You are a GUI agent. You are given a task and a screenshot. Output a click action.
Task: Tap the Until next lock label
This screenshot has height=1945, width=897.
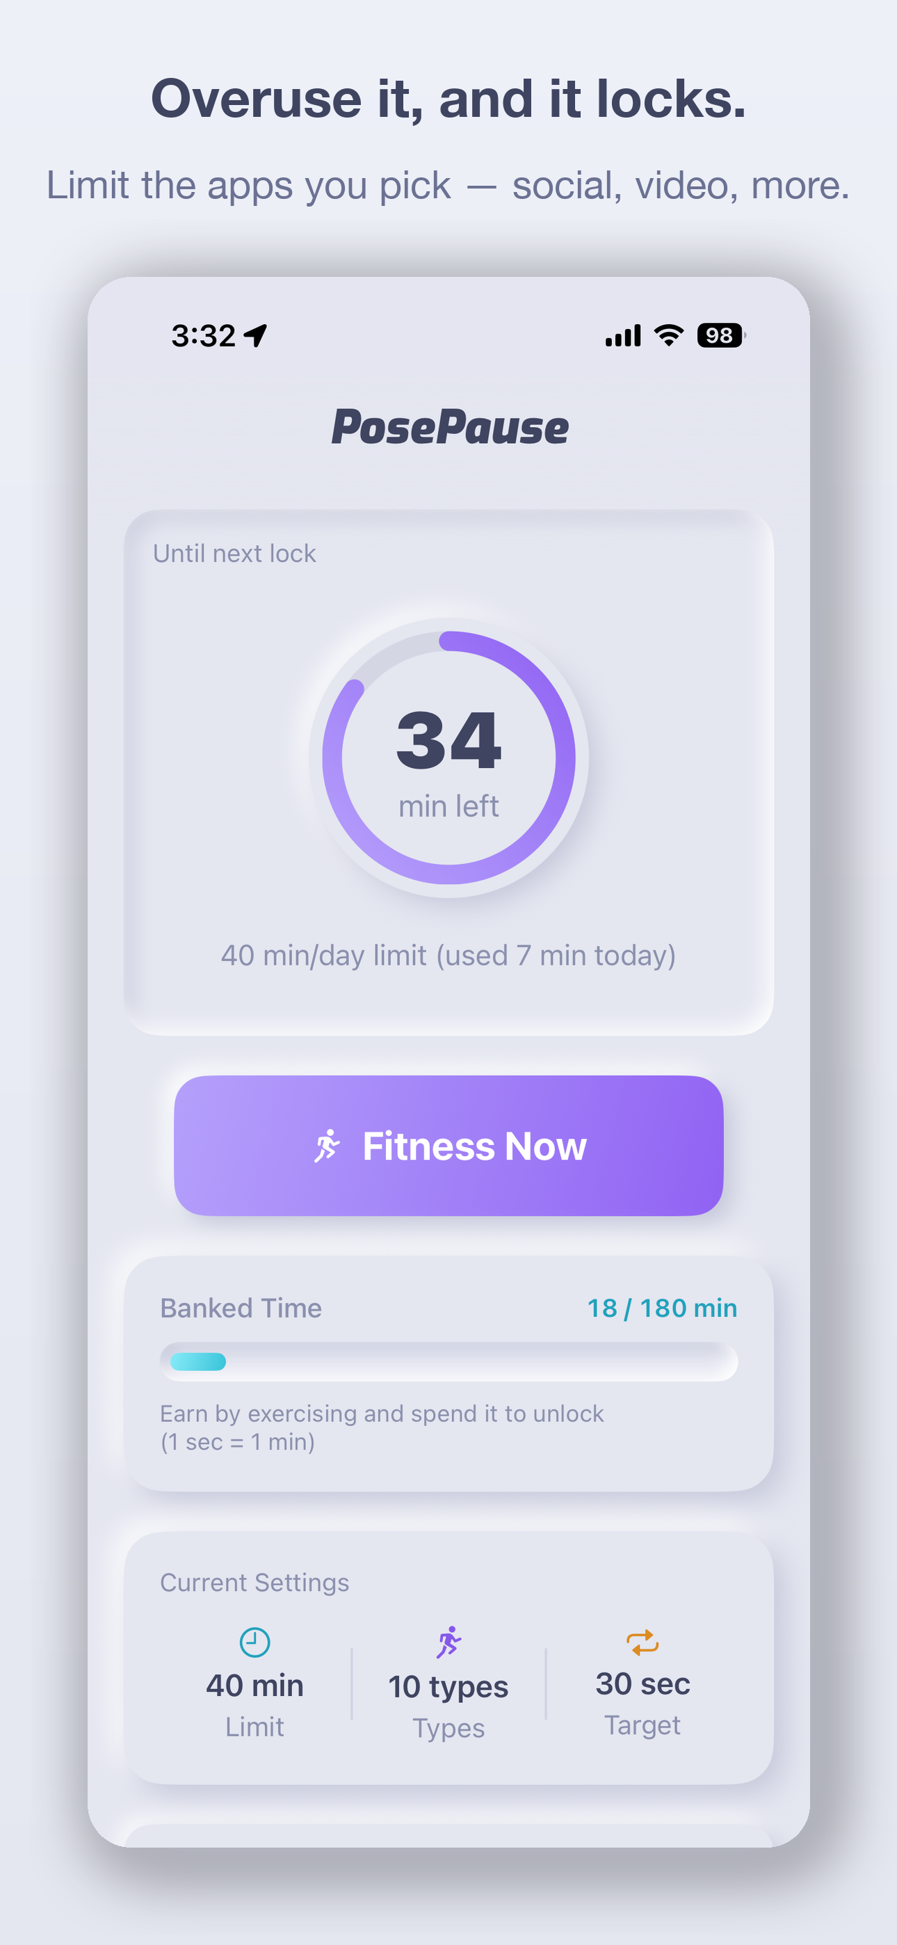pos(234,554)
